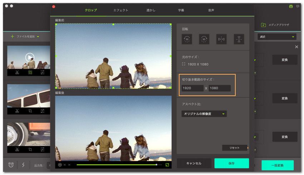This screenshot has width=304, height=175.
Task: Open effect settings icon under wheel clip
Action: tap(43, 149)
